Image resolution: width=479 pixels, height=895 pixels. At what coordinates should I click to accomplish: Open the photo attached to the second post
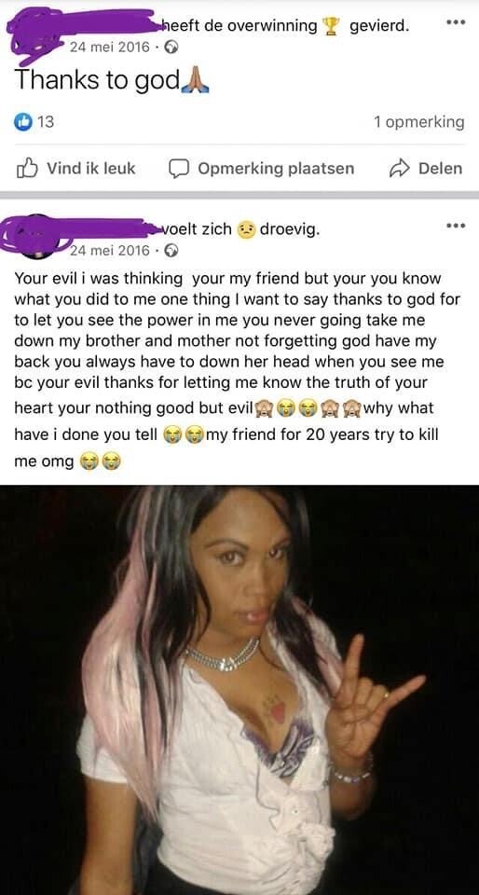tap(239, 690)
